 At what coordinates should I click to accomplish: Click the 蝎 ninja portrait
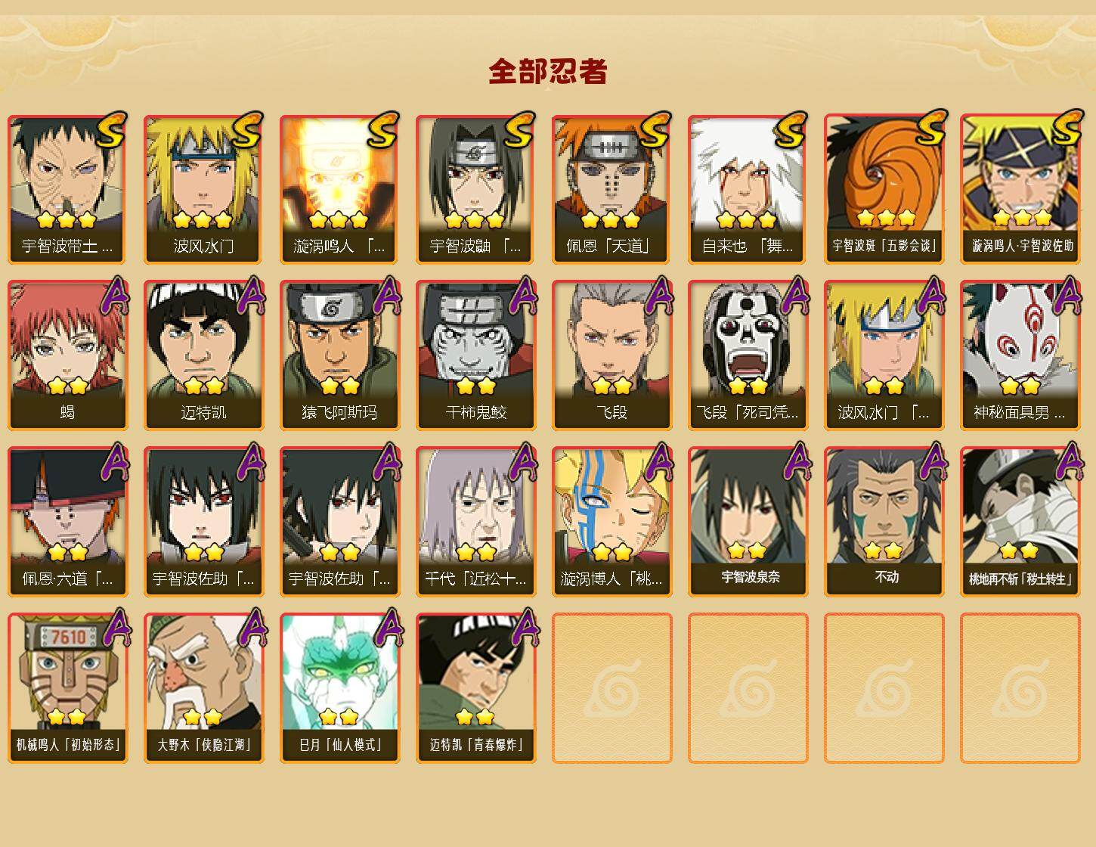(x=67, y=355)
